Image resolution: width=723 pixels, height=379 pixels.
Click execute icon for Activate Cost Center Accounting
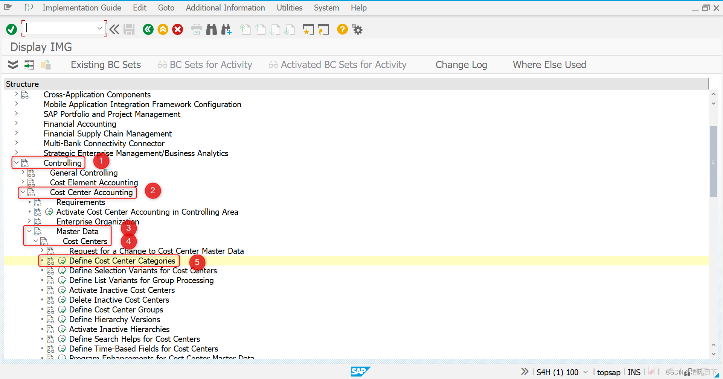click(x=49, y=212)
